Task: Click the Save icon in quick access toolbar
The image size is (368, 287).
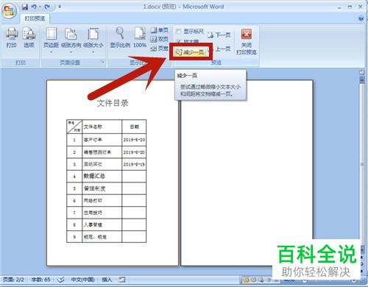Action: click(x=24, y=7)
